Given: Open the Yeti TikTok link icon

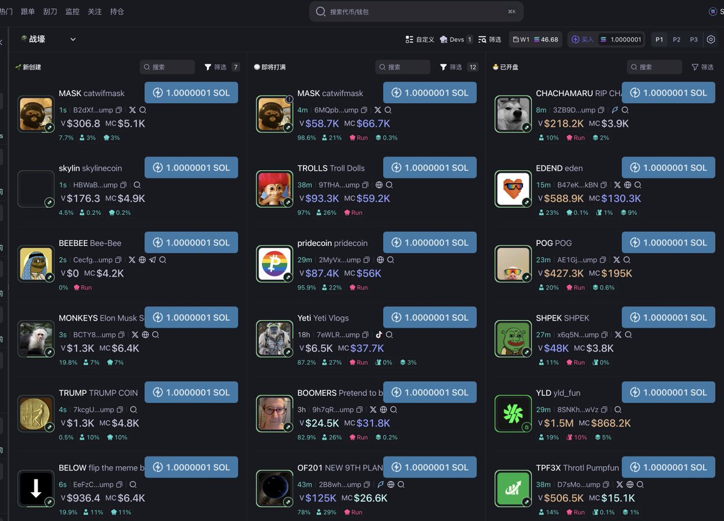Looking at the screenshot, I should click(379, 334).
